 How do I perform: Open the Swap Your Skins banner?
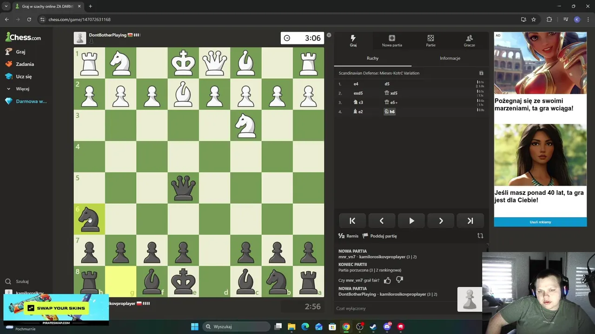[x=56, y=309]
